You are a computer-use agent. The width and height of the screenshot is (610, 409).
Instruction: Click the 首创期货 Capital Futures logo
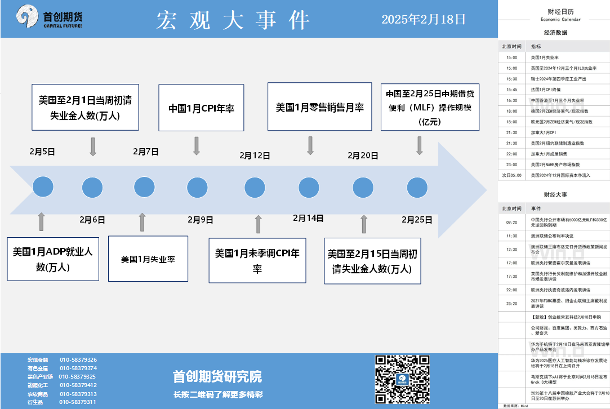50,18
